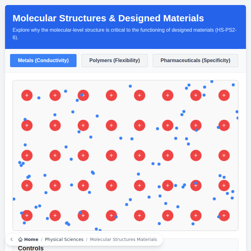Switch to the Polymers (Flexibility) tab
251x251 pixels.
[115, 60]
